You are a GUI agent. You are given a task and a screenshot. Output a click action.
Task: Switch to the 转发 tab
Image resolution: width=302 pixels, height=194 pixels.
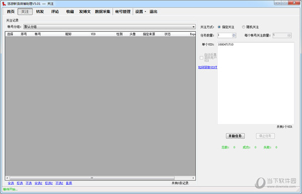coord(40,12)
